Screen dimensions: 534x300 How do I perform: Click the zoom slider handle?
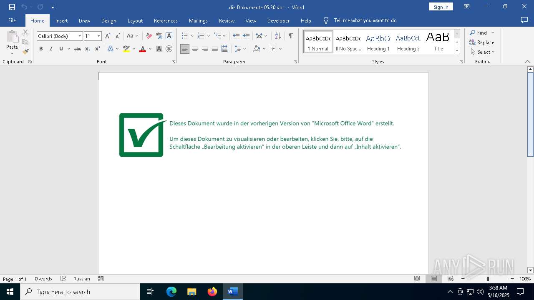(488, 279)
